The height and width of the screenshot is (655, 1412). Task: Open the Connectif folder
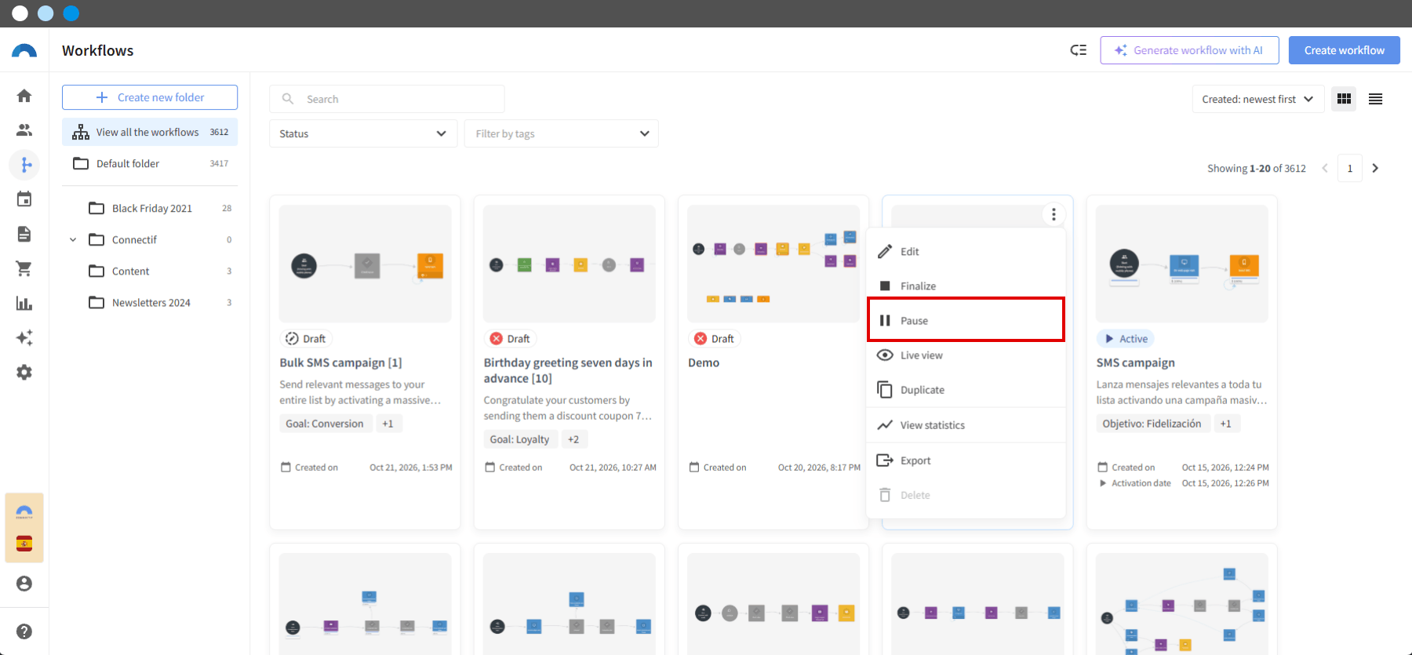point(160,240)
